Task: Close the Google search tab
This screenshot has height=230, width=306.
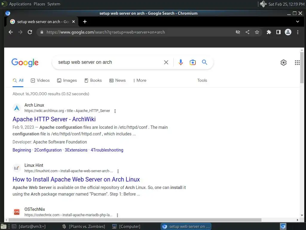Action: 74,22
